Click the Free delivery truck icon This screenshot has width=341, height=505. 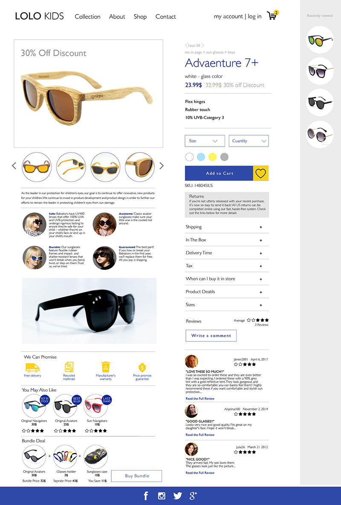coord(32,367)
